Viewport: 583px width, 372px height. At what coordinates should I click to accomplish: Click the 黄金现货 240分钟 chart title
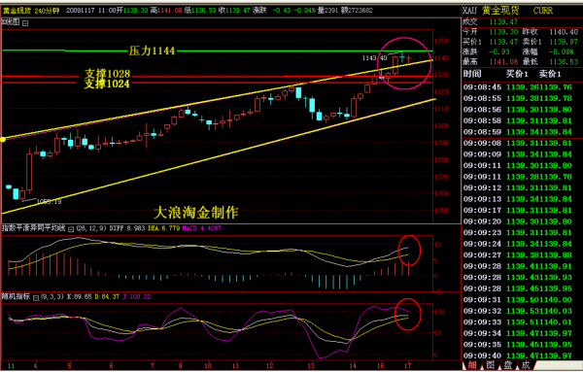pyautogui.click(x=32, y=11)
